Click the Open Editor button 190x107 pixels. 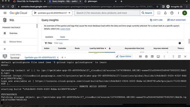click(x=124, y=56)
